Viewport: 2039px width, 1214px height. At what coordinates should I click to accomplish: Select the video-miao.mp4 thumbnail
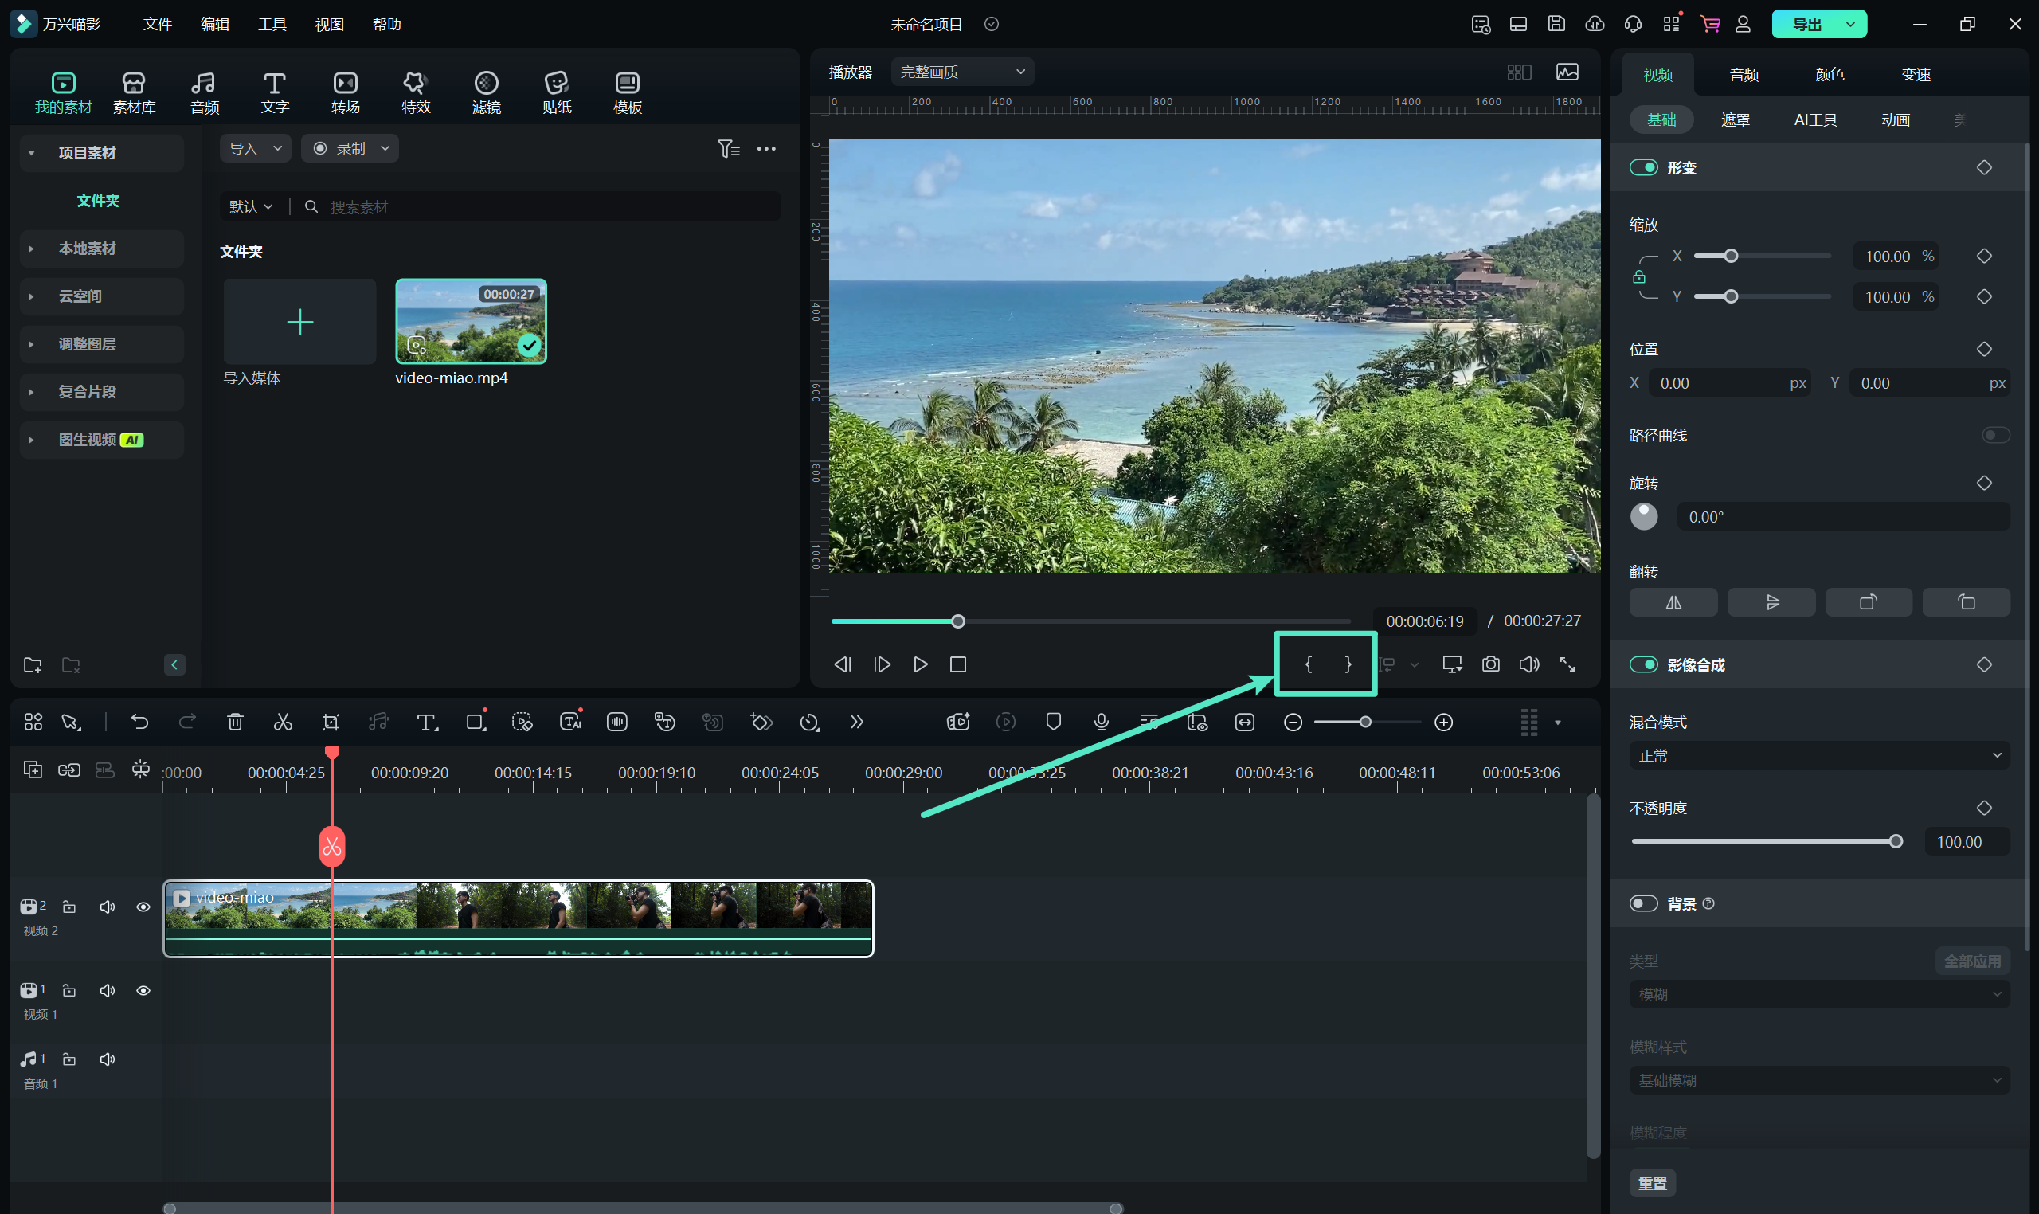(470, 322)
